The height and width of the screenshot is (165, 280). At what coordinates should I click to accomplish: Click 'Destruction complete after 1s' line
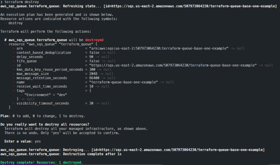[x=61, y=154]
